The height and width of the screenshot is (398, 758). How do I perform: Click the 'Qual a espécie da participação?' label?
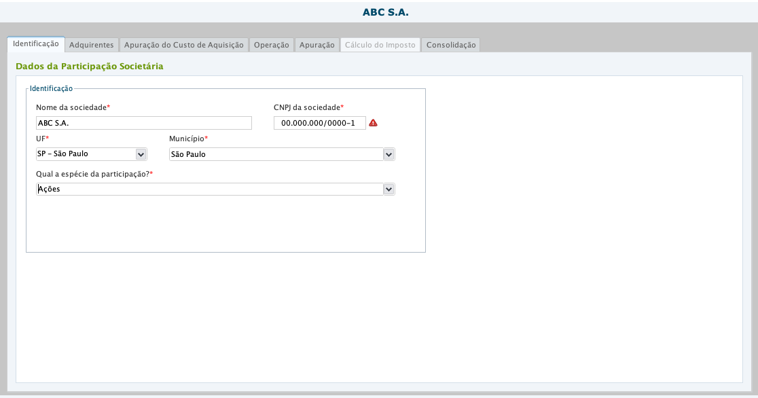click(92, 174)
